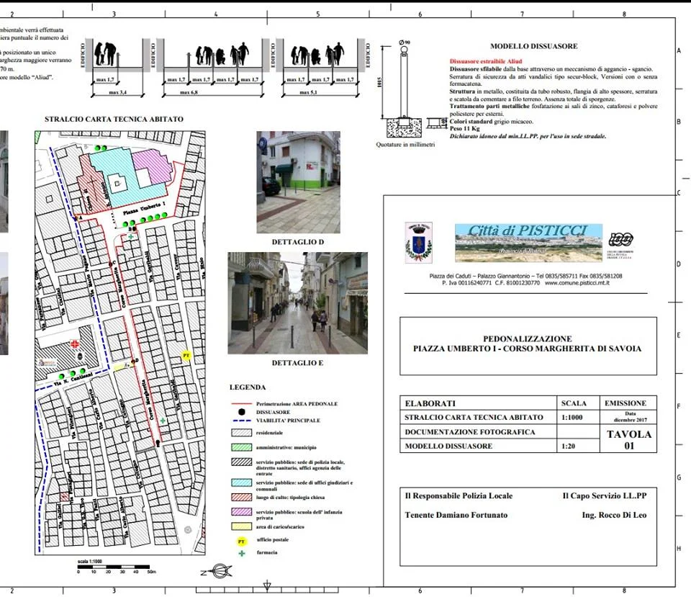691x597 pixels.
Task: Open the Dettaglio D street photo
Action: point(298,182)
